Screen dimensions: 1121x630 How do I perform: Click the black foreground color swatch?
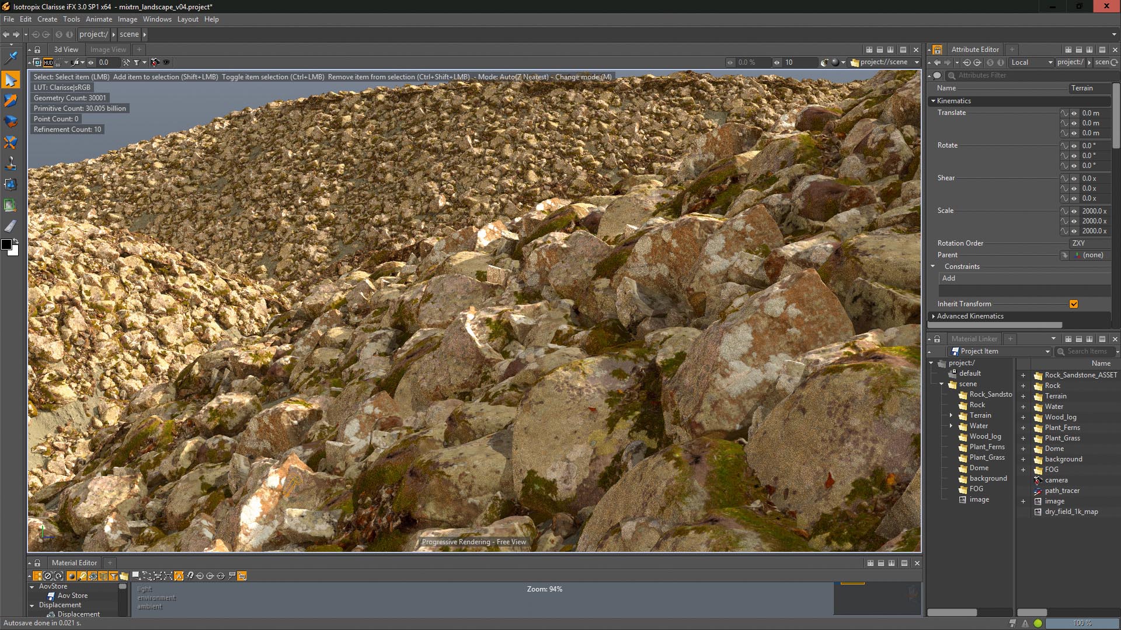click(6, 244)
